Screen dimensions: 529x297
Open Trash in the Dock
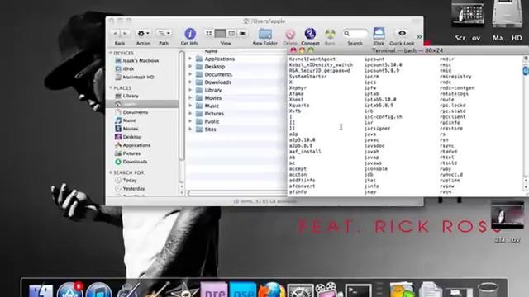[488, 290]
